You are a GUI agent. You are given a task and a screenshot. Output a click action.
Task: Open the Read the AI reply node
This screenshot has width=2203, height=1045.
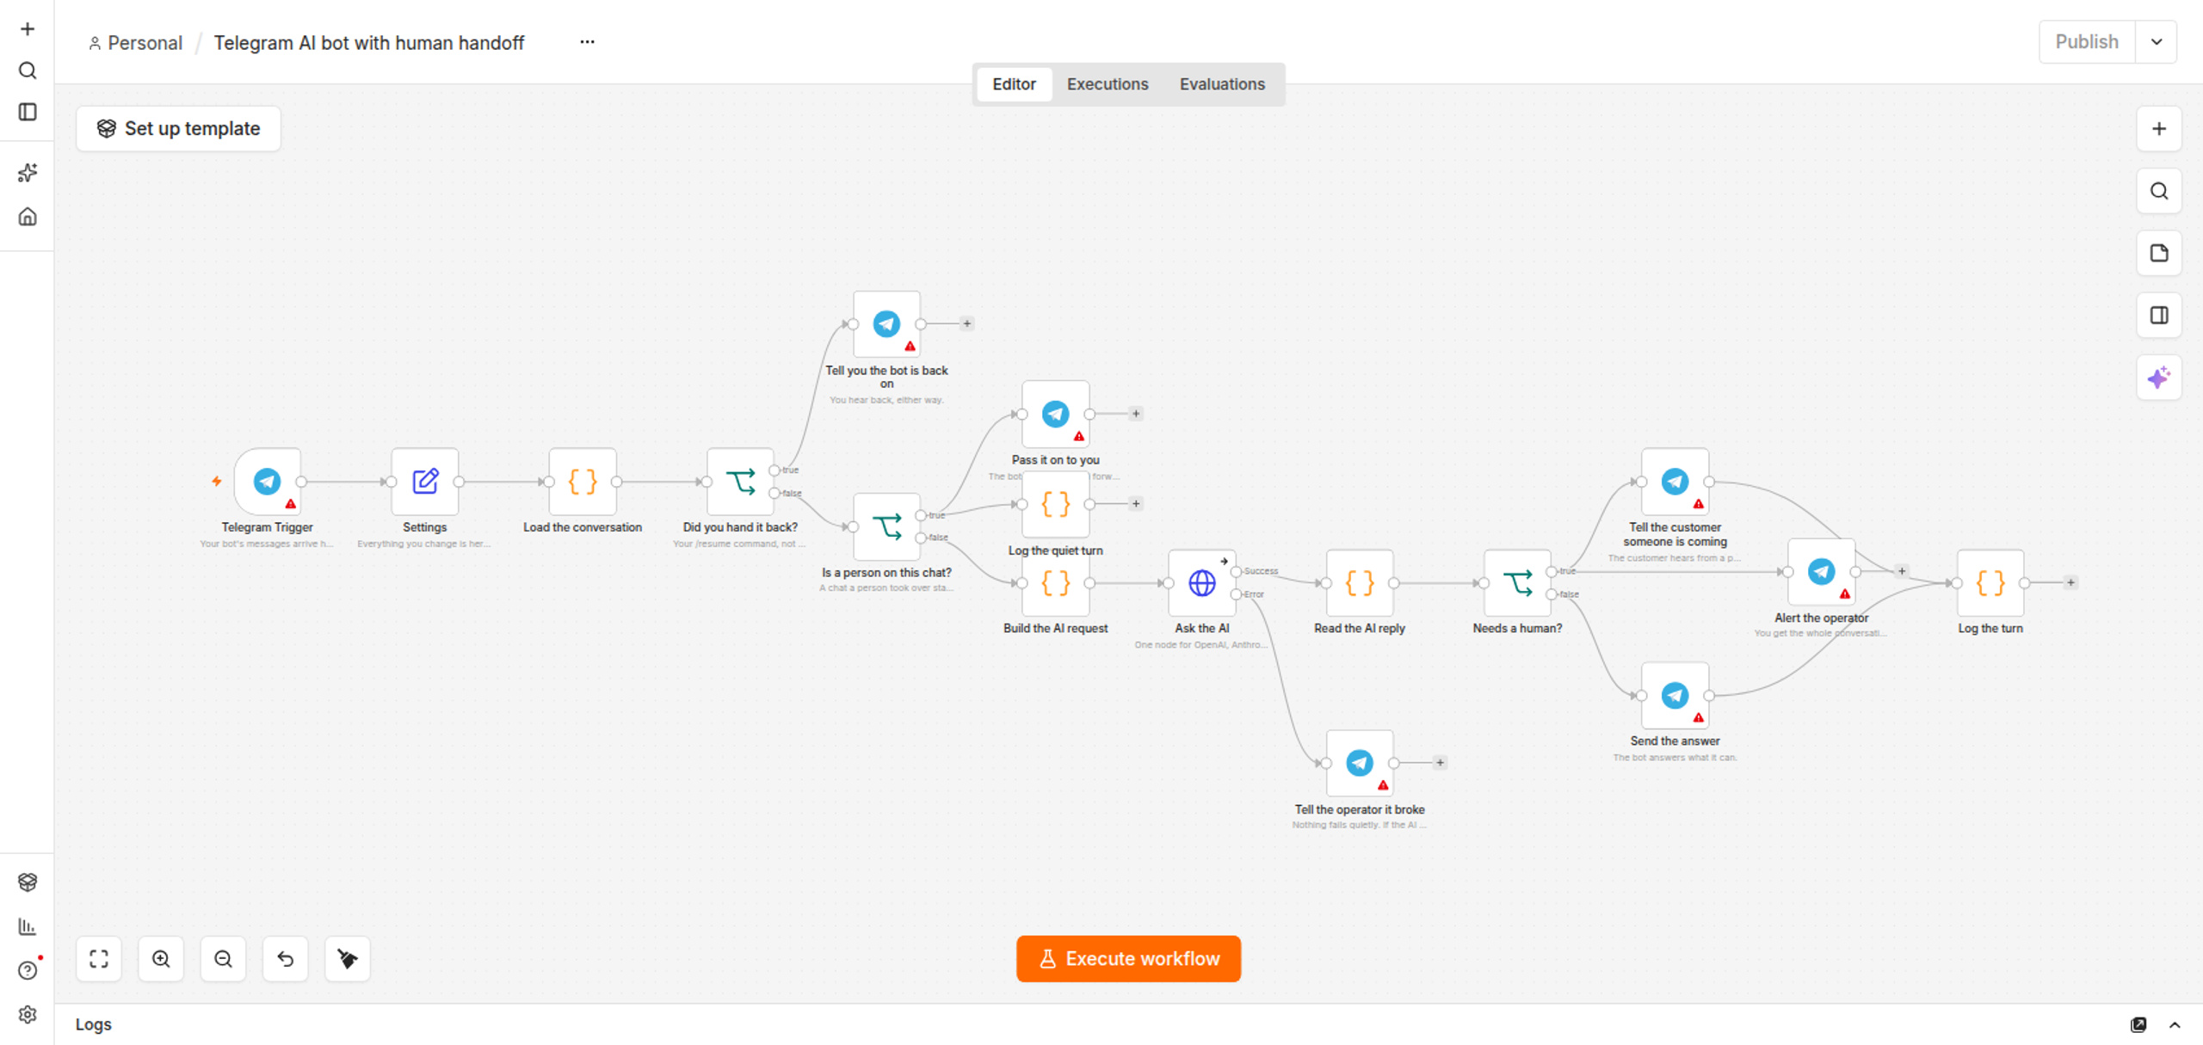(x=1360, y=583)
